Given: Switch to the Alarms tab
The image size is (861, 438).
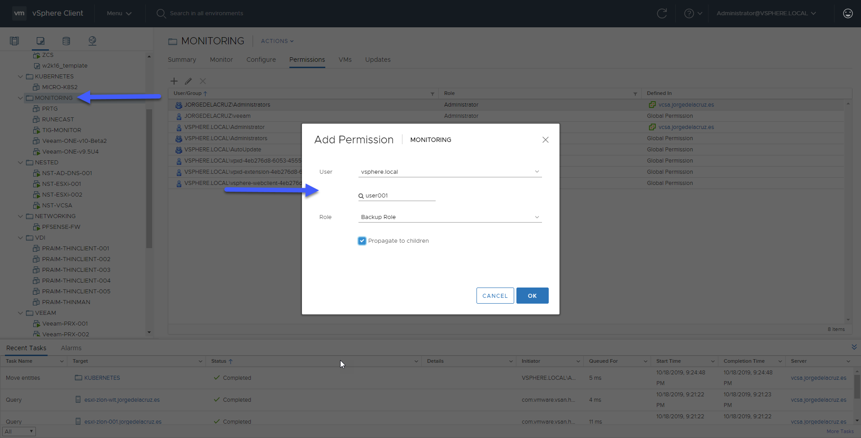Looking at the screenshot, I should pos(71,348).
